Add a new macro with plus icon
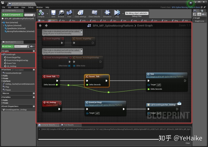208x147 pixels. (x=34, y=93)
